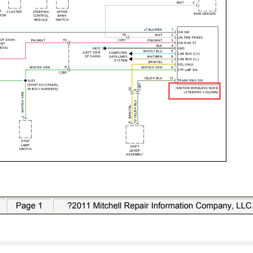The image size is (253, 253).
Task: Select the (STEERING COLUMN) location text
Action: [x=201, y=92]
